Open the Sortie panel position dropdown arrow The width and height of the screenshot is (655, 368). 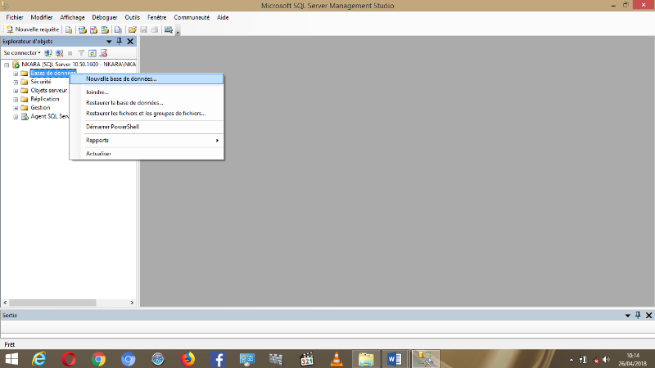pyautogui.click(x=627, y=316)
